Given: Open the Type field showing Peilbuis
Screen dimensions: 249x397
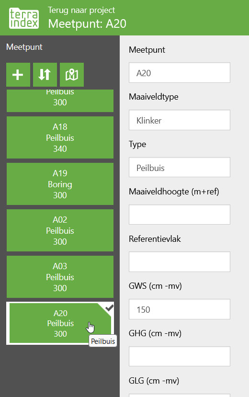Looking at the screenshot, I should point(180,167).
